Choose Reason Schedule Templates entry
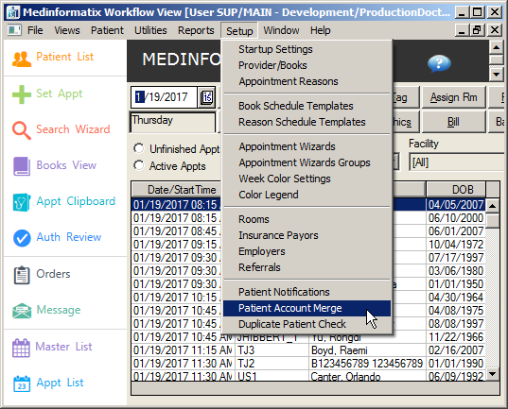Screen dimensions: 508x409 [307, 122]
